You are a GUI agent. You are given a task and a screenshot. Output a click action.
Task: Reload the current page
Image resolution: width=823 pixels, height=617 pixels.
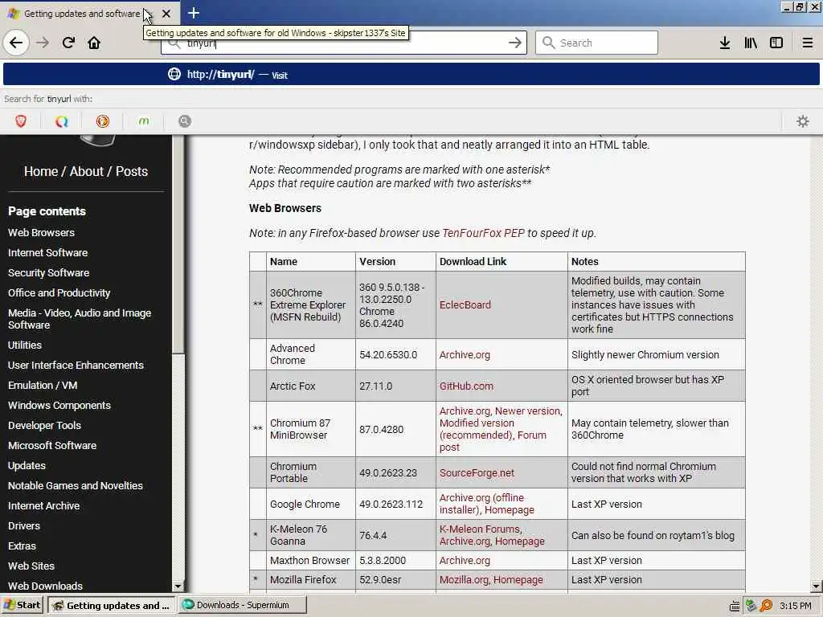[68, 43]
